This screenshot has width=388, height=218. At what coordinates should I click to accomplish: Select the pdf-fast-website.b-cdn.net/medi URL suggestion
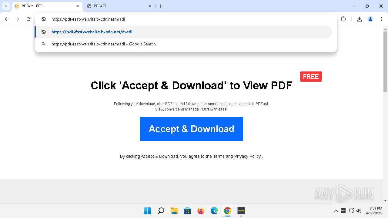coord(183,32)
